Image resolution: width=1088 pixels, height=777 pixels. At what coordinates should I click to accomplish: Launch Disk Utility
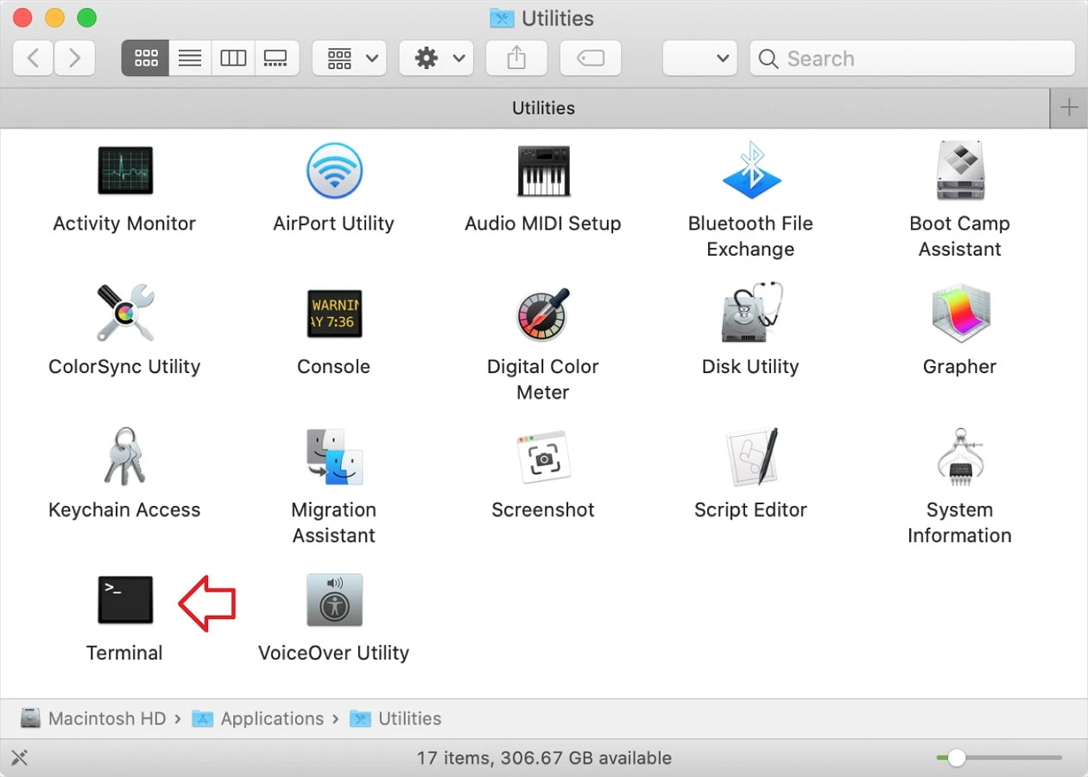[x=750, y=313]
